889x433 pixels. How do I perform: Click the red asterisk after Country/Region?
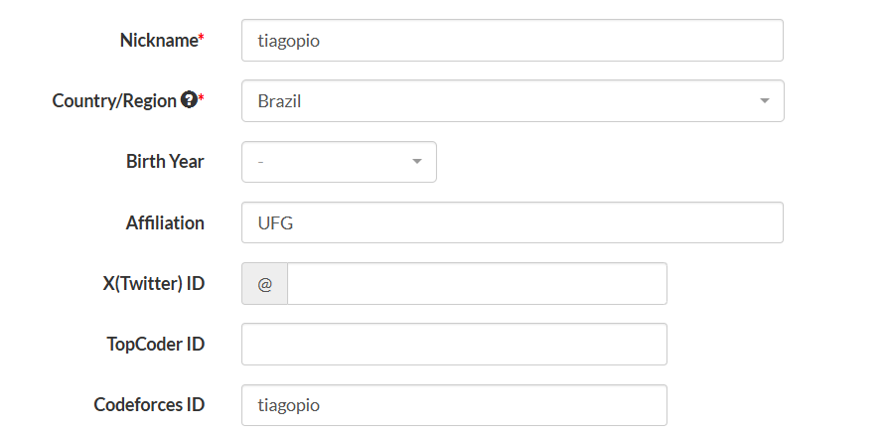(x=202, y=98)
